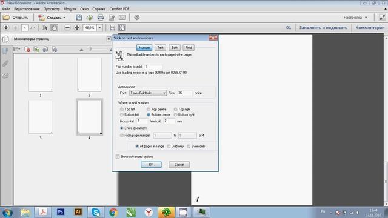Open Yandex browser from taskbar

tap(149, 212)
